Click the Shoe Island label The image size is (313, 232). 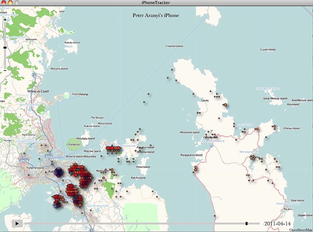click(297, 200)
